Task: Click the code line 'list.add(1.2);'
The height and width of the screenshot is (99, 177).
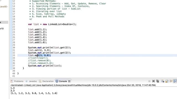Action: pyautogui.click(x=37, y=32)
